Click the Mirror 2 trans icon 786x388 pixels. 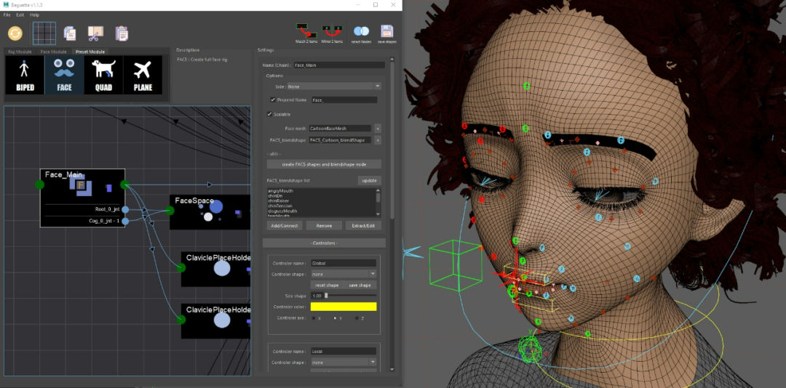[x=332, y=31]
